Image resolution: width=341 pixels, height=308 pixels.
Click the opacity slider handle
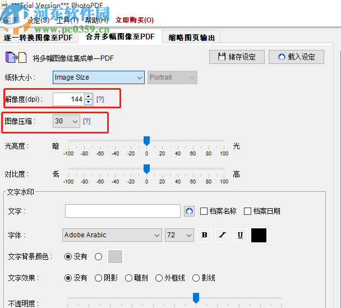click(196, 298)
